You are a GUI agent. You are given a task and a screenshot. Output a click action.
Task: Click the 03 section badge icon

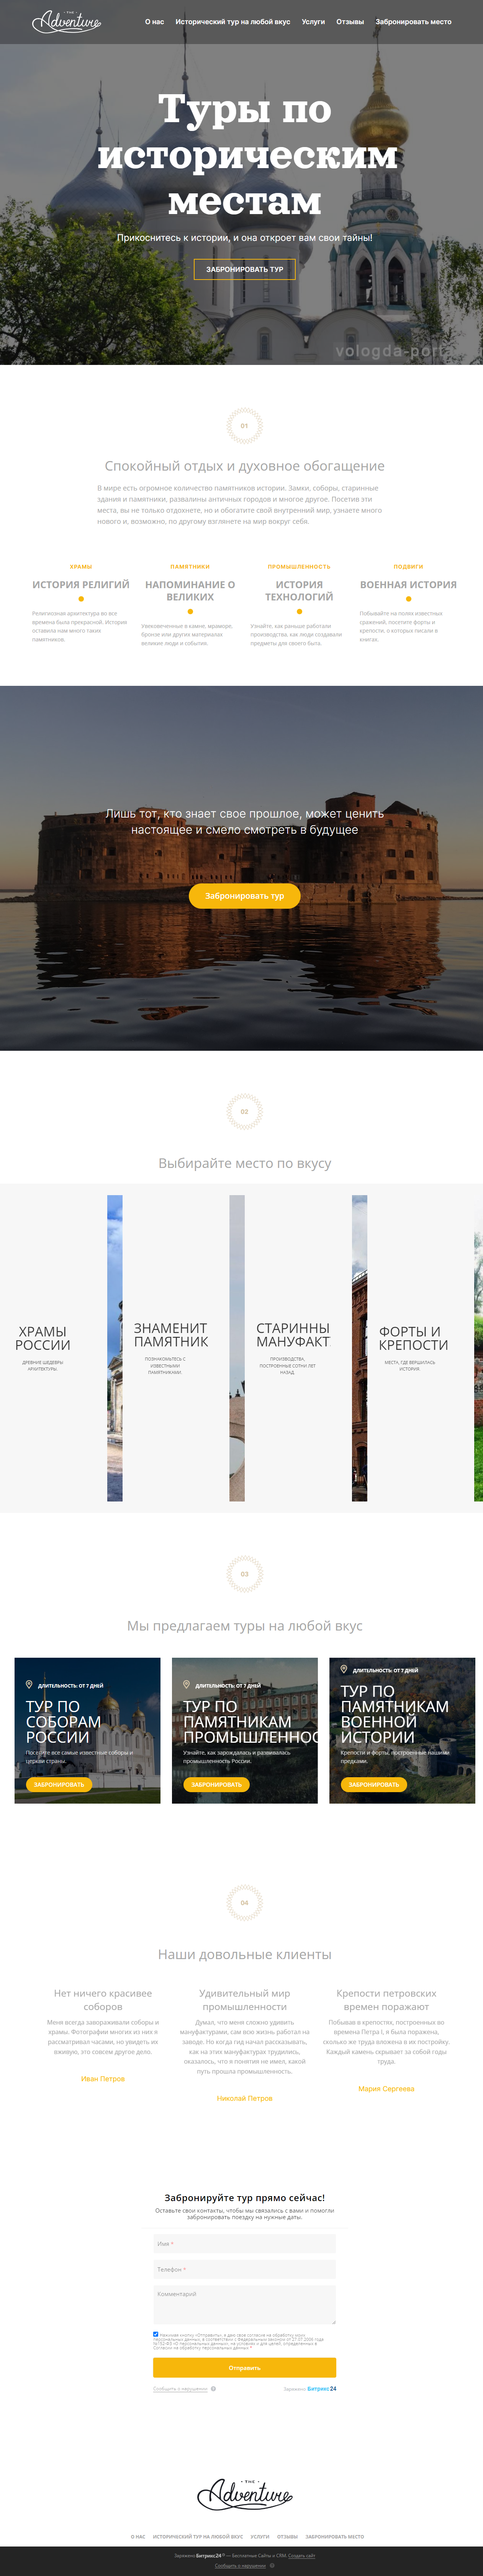(244, 1574)
